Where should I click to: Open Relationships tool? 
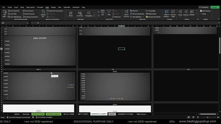click(151, 14)
